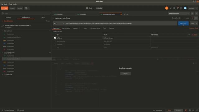Open the Upgrade dropdown arrow
This screenshot has height=112, width=199.
click(x=197, y=8)
